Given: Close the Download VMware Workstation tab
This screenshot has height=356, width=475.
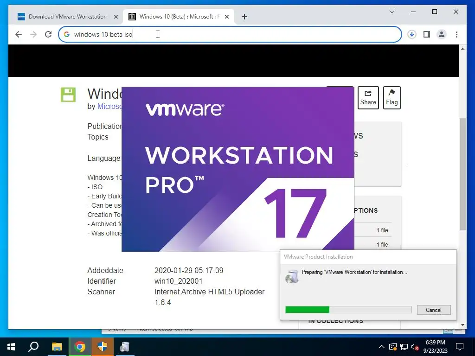Looking at the screenshot, I should 116,17.
